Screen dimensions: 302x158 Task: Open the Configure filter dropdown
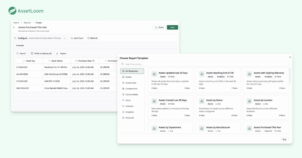point(41,38)
